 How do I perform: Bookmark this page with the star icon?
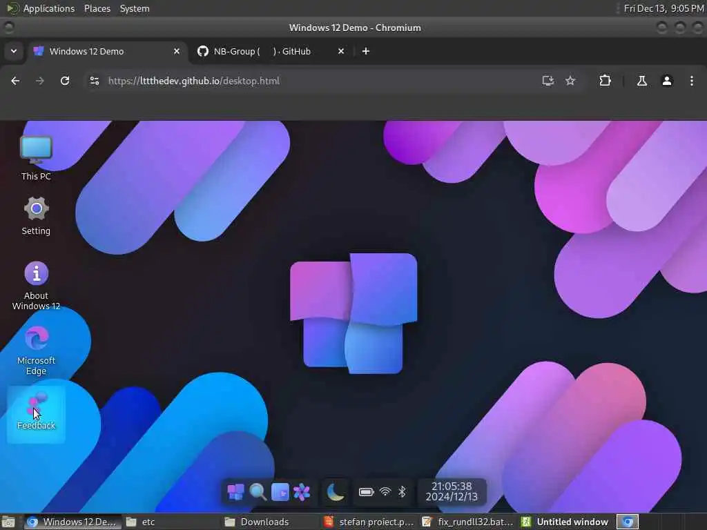tap(570, 81)
